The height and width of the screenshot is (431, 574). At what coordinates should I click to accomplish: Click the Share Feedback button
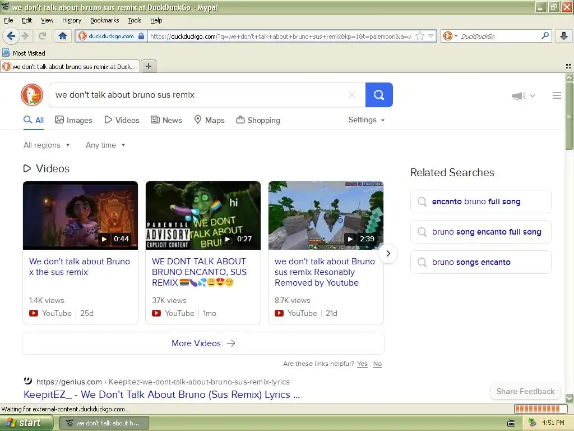(x=525, y=391)
